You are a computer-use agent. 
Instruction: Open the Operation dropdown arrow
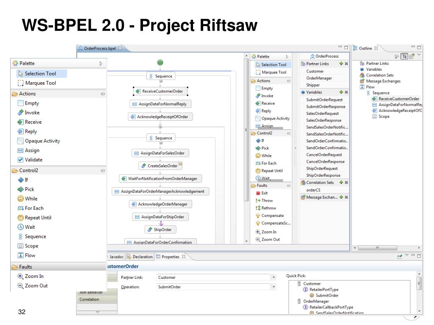(274, 287)
